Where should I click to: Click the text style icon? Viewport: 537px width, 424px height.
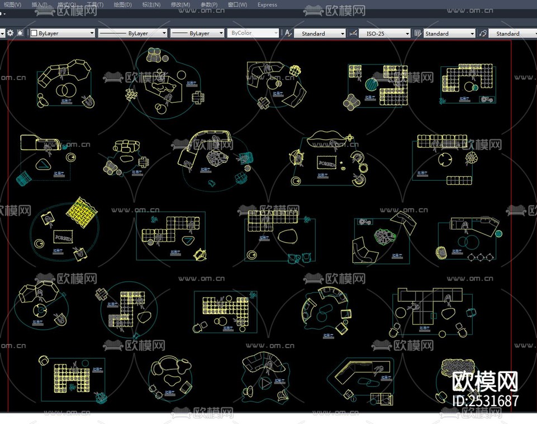(x=288, y=33)
